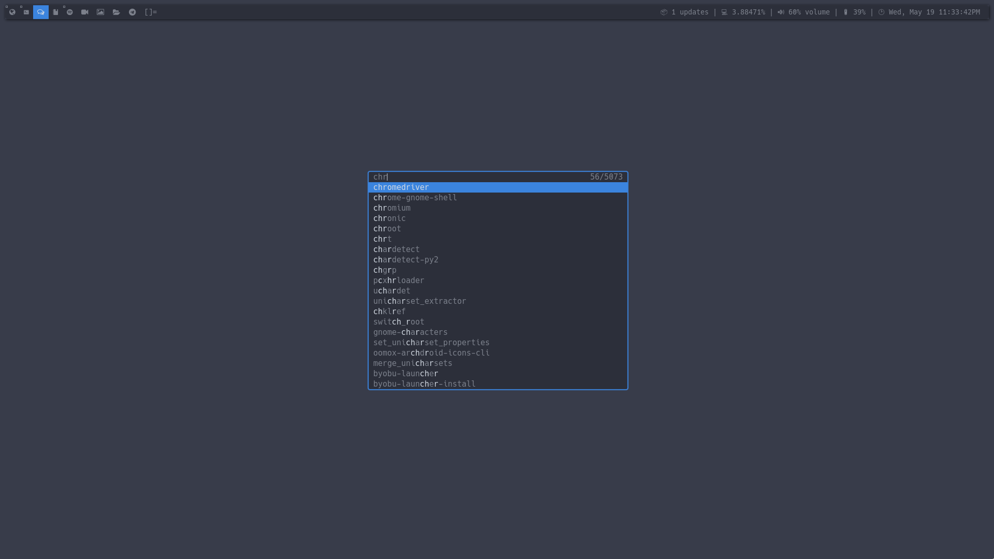Image resolution: width=994 pixels, height=559 pixels.
Task: Pick chroot in the launcher list
Action: tap(498, 229)
